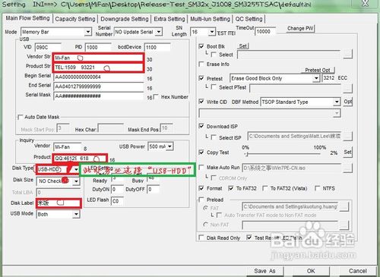Enable the Erase Info checkbox
Viewport: 380px width, 277px height.
pyautogui.click(x=201, y=64)
